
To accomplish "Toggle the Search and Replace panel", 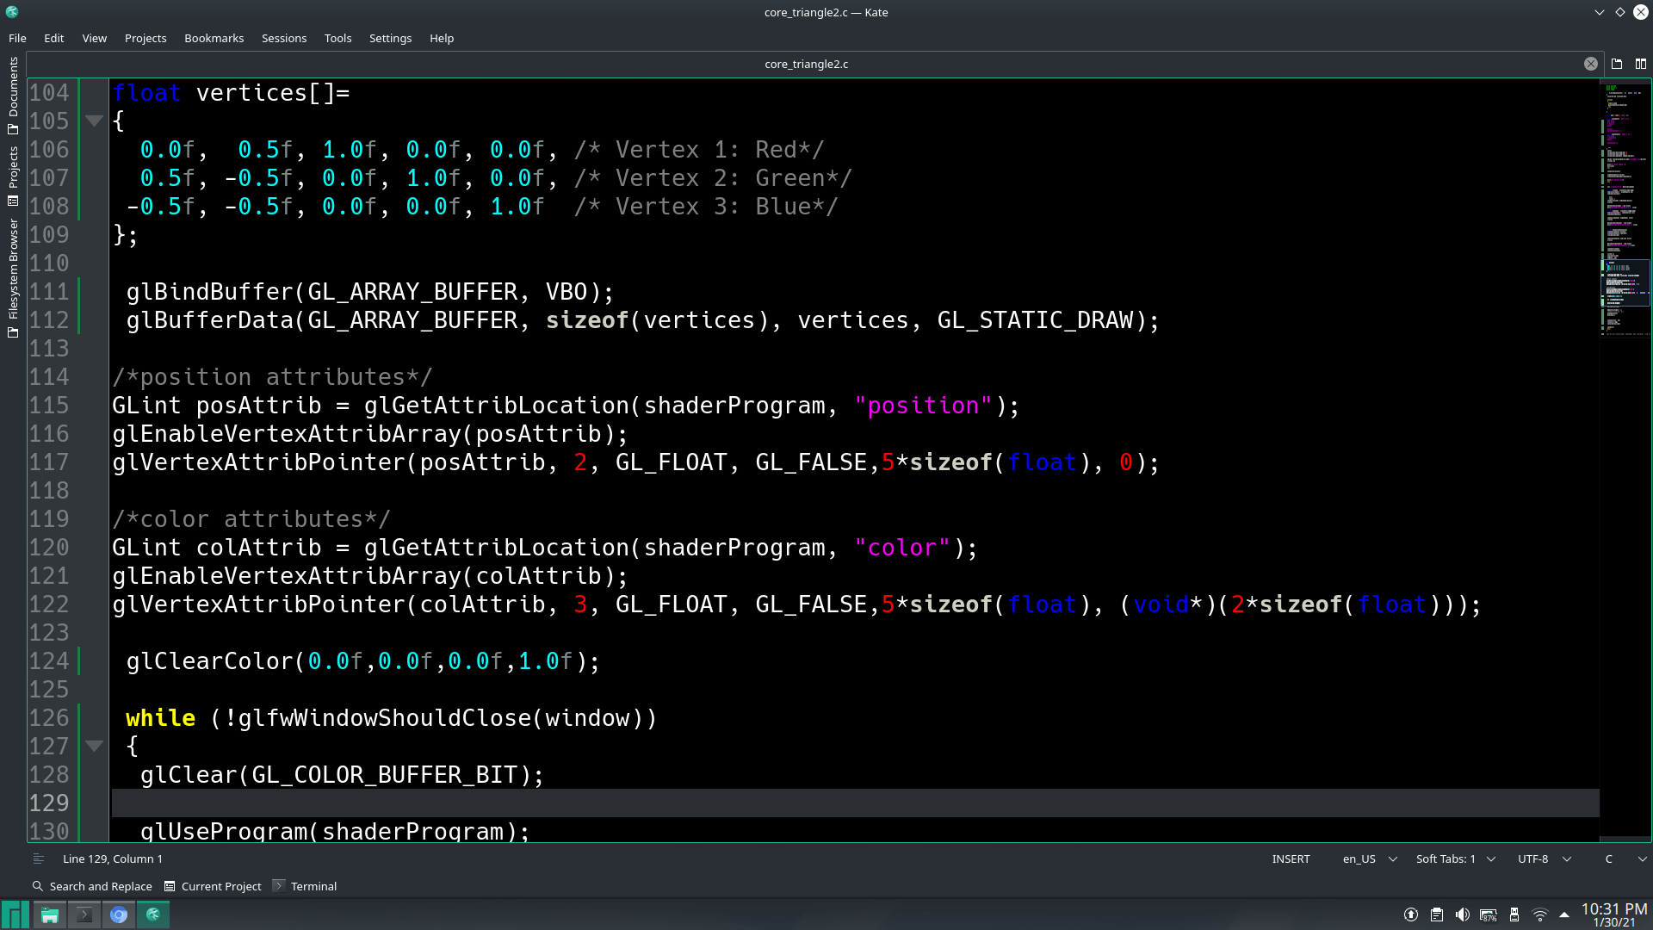I will click(92, 885).
